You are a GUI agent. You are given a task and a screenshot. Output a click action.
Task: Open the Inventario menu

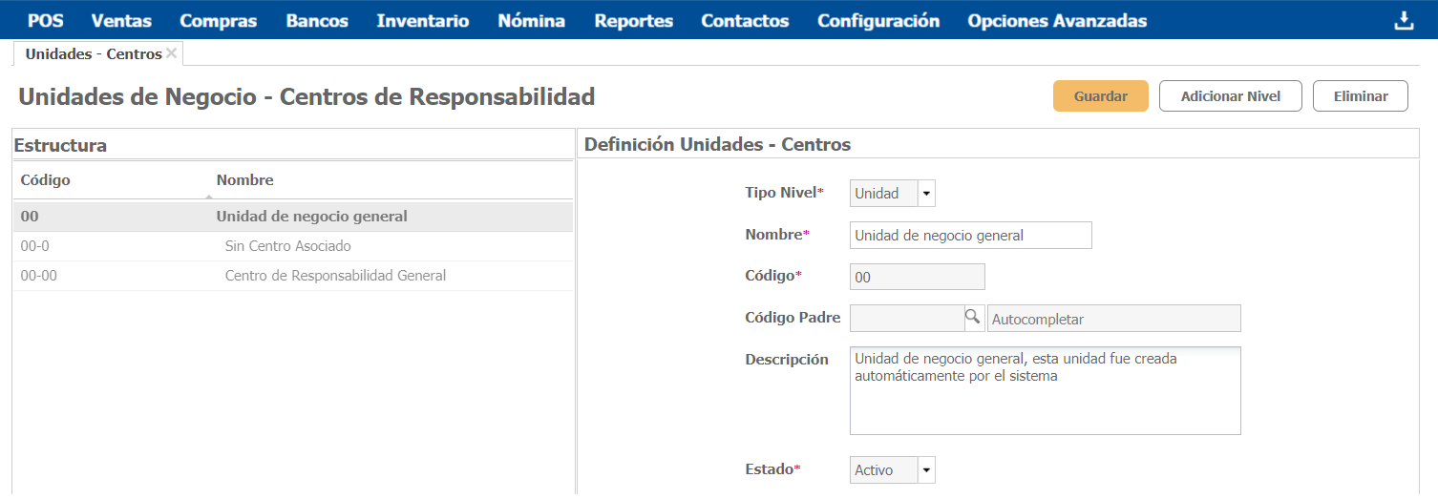[x=422, y=21]
